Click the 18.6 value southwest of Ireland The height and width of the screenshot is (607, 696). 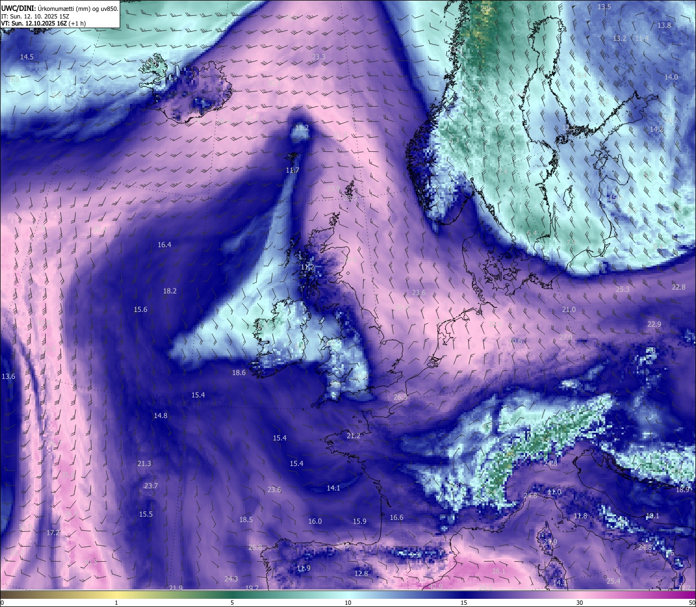click(x=239, y=373)
